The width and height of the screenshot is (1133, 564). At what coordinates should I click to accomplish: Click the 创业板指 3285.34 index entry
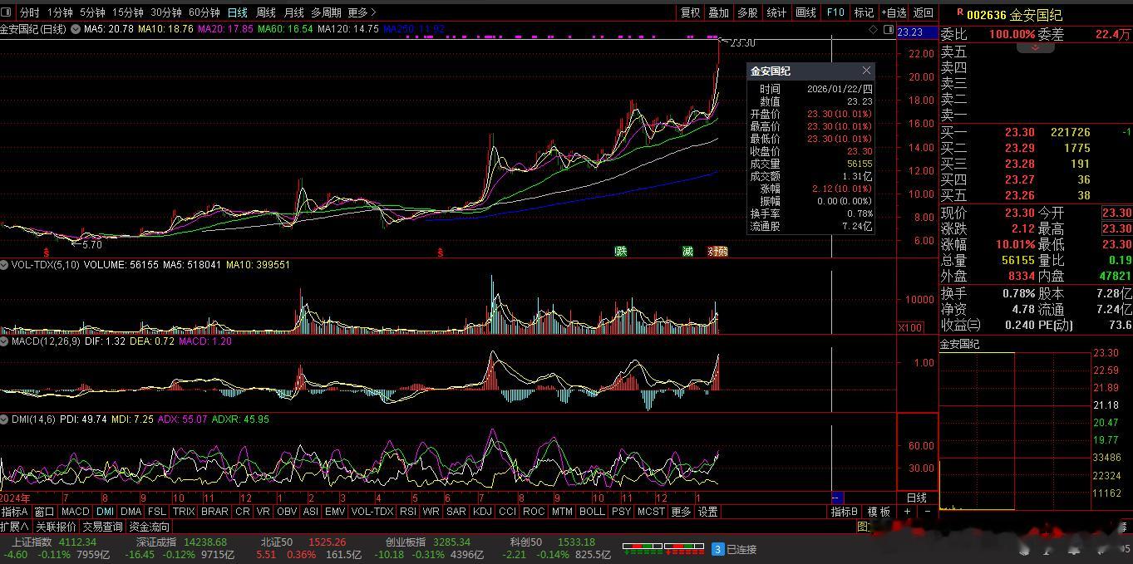click(x=428, y=542)
